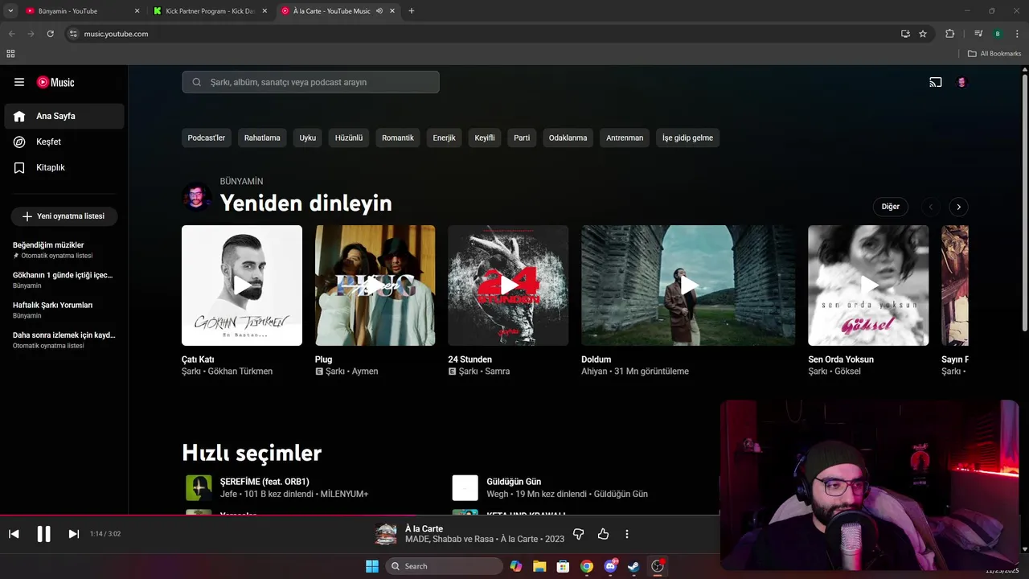
Task: Open Daha sonra izlemek için playlist
Action: point(64,339)
